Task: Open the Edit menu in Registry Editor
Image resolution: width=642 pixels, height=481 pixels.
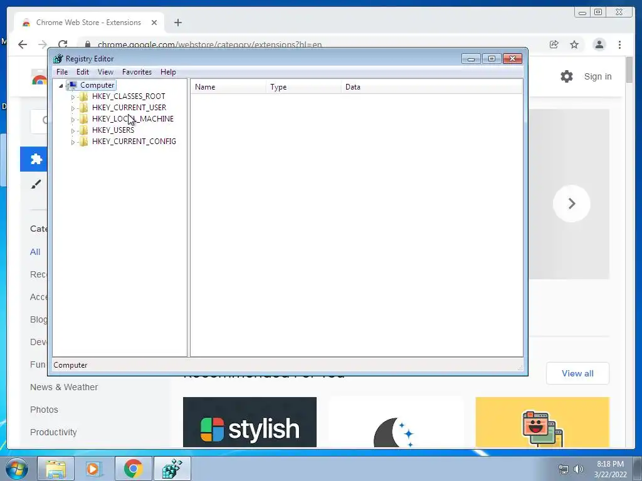Action: 82,72
